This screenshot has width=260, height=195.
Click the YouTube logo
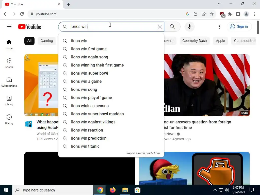click(x=30, y=27)
